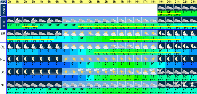Screen dimensions: 197x94
Task: Click the SO 9h windy sun icon
Action: click(82, 72)
